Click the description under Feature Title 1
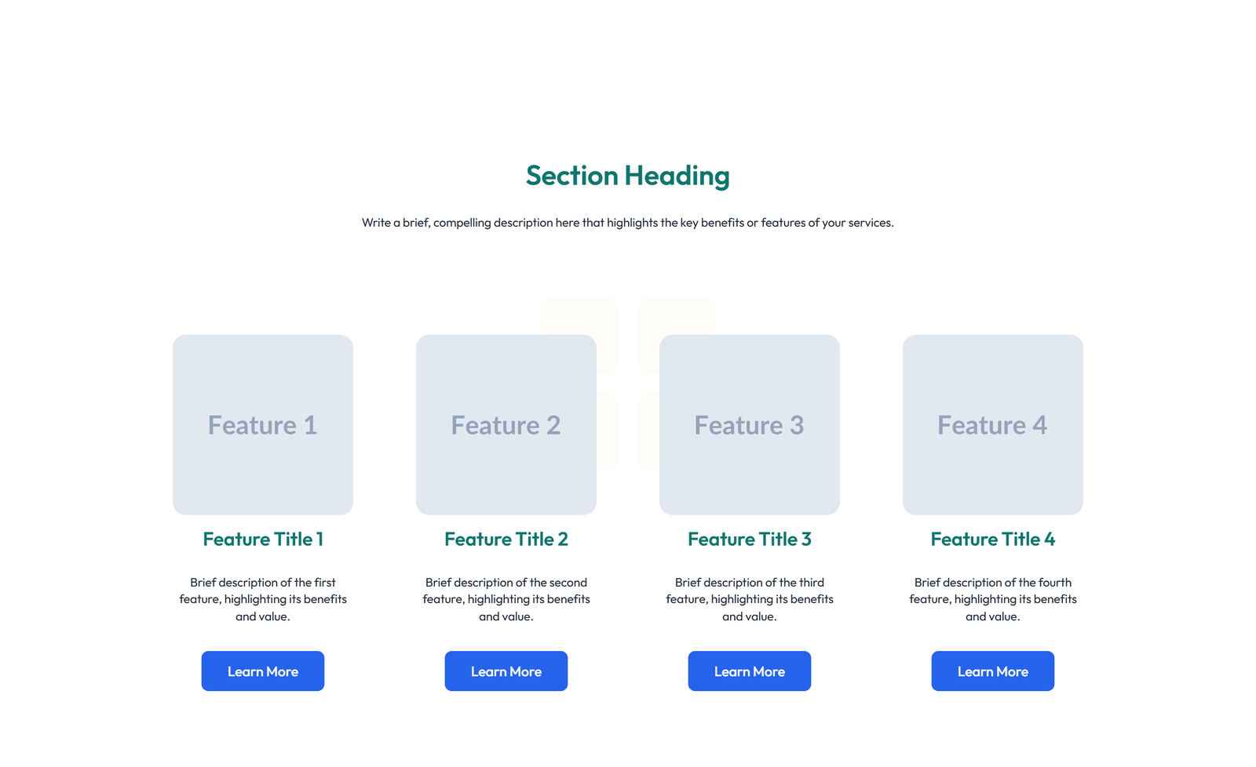The height and width of the screenshot is (767, 1256). point(262,598)
